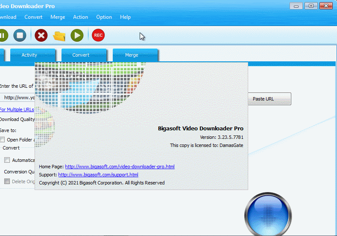The height and width of the screenshot is (236, 337).
Task: Click the URL input field
Action: click(x=17, y=98)
